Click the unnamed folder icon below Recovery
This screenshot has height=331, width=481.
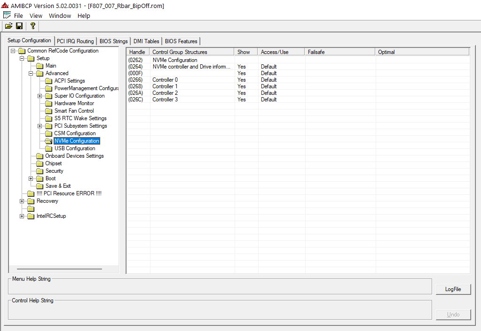[x=31, y=209]
